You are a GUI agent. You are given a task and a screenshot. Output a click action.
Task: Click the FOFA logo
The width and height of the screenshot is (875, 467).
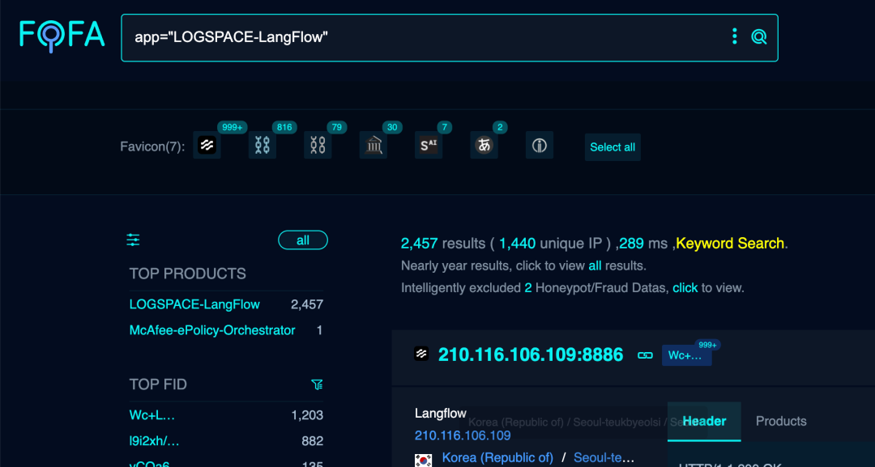(62, 36)
